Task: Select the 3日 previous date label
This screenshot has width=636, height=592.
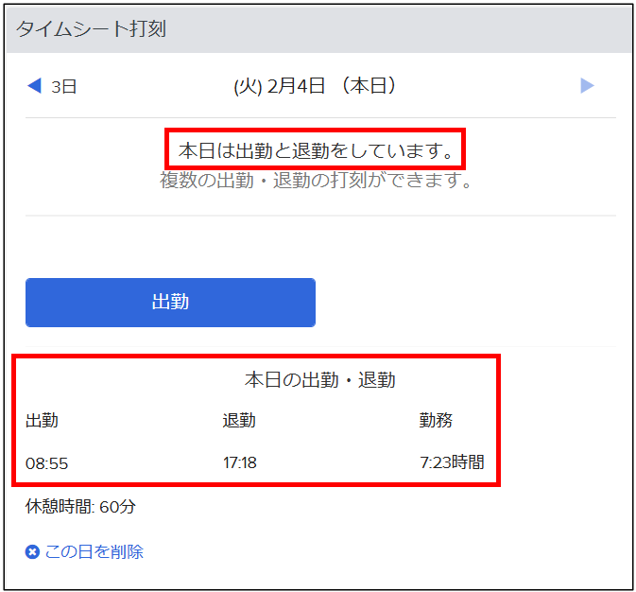Action: point(64,87)
